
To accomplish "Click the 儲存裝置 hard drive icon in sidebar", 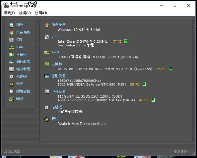I will tap(11, 69).
